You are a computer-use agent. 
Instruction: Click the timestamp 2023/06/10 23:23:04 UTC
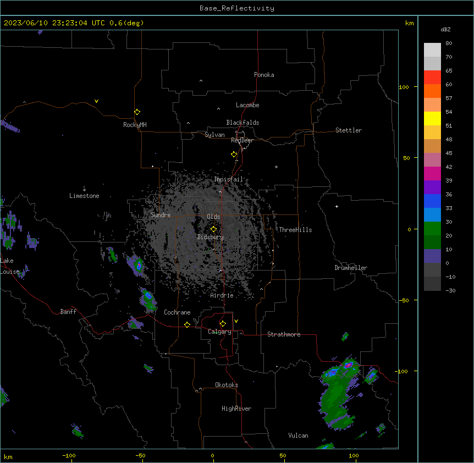coord(54,23)
